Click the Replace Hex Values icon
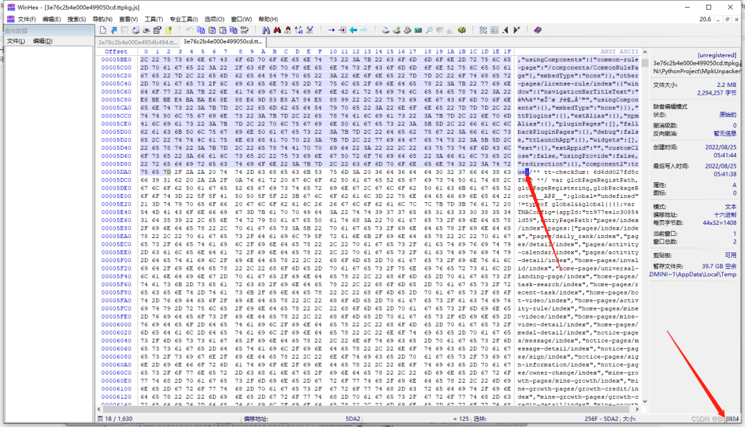 (x=310, y=30)
